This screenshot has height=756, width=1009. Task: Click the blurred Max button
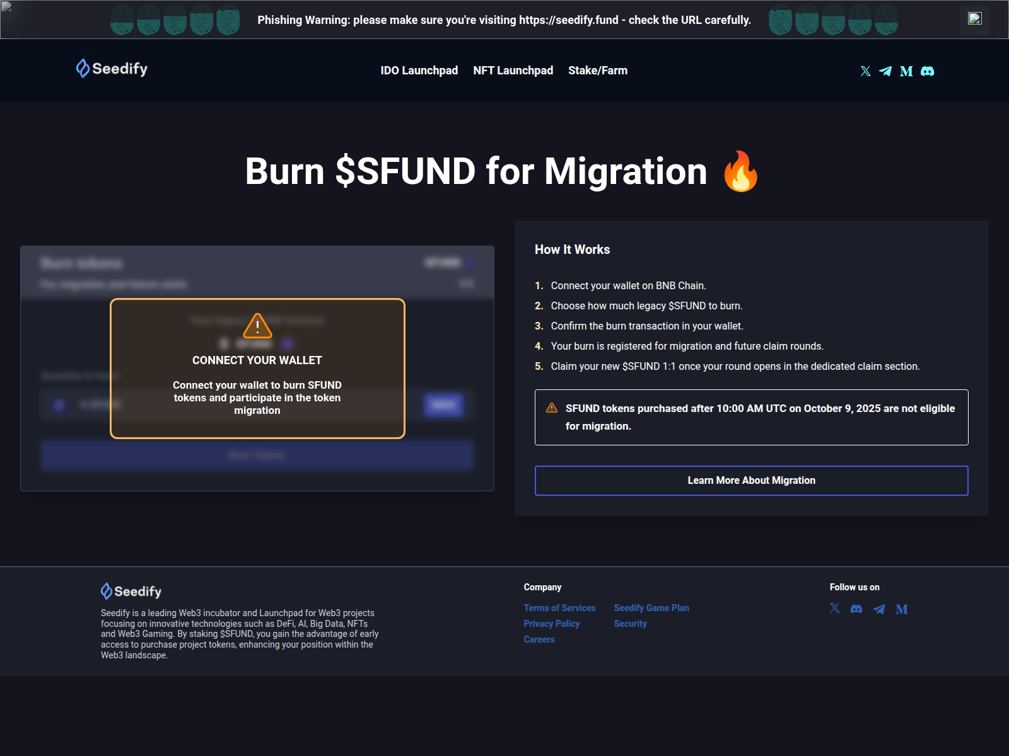click(x=444, y=405)
